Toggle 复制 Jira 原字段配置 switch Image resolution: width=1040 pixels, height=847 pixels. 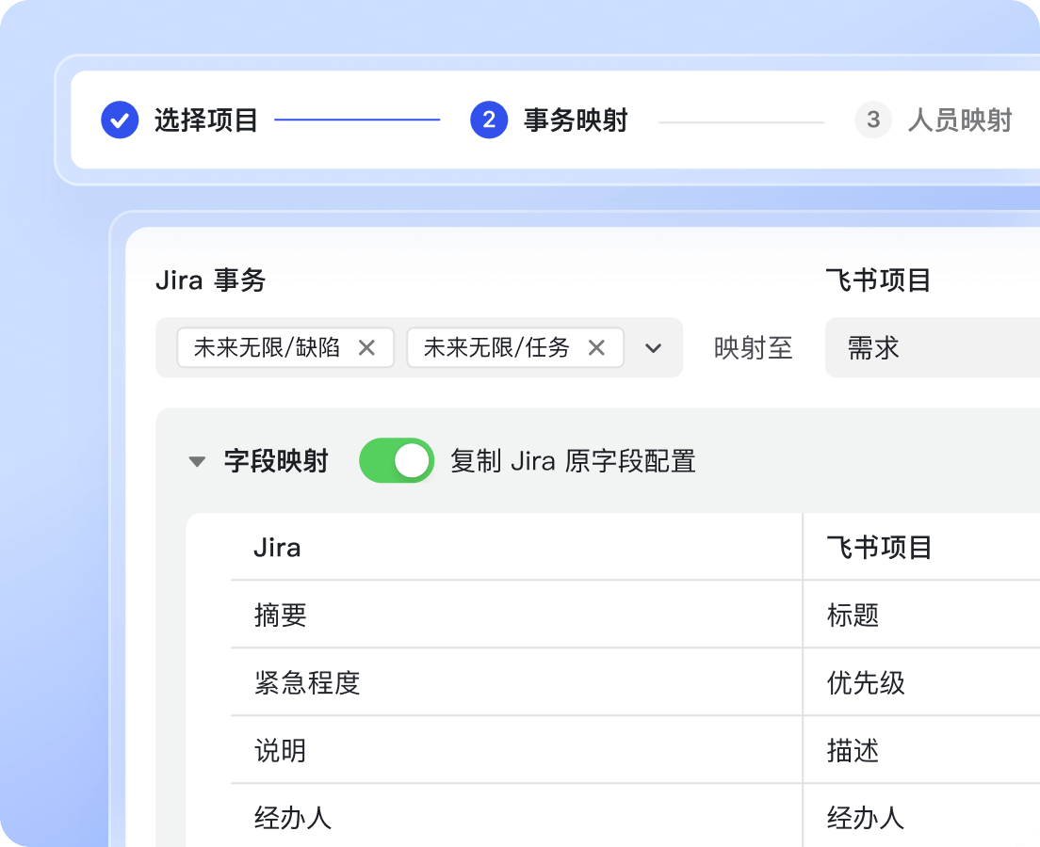397,460
